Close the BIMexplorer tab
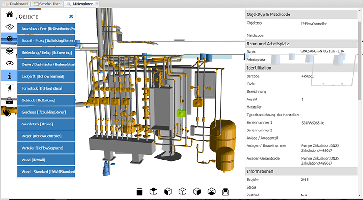This screenshot has height=200, width=363. pos(97,4)
